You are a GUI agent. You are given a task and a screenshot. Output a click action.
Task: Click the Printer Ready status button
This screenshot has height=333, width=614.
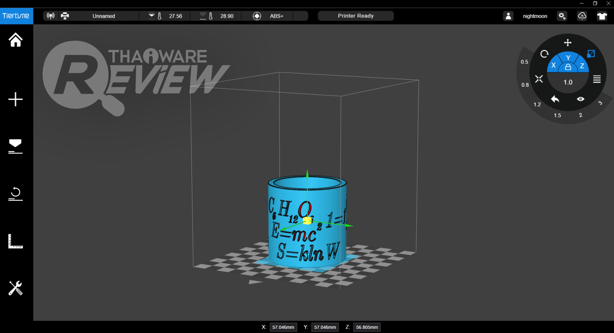(x=356, y=16)
